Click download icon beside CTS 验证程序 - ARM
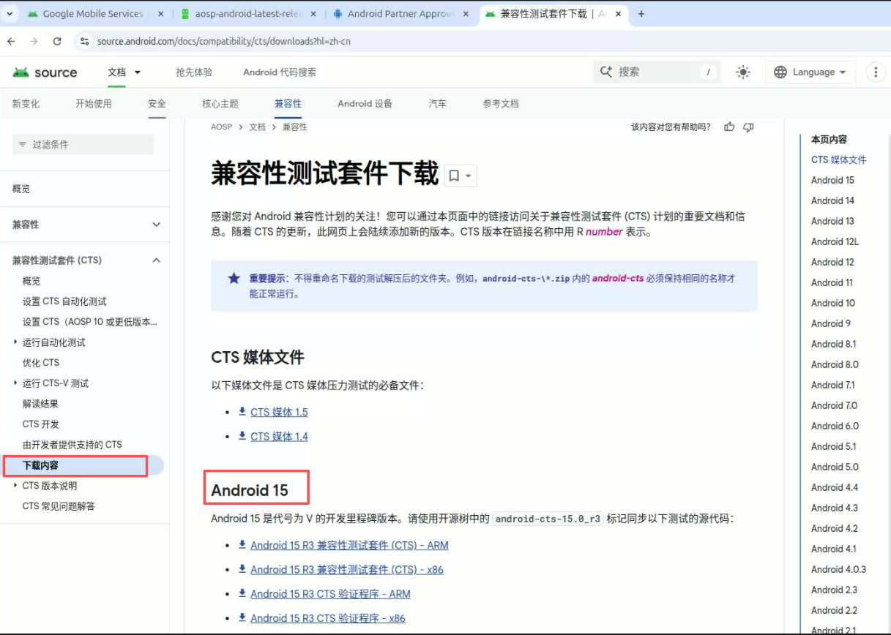The image size is (891, 635). 242,594
